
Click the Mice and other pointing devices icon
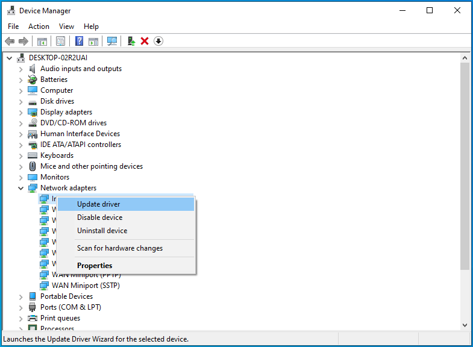tap(33, 166)
